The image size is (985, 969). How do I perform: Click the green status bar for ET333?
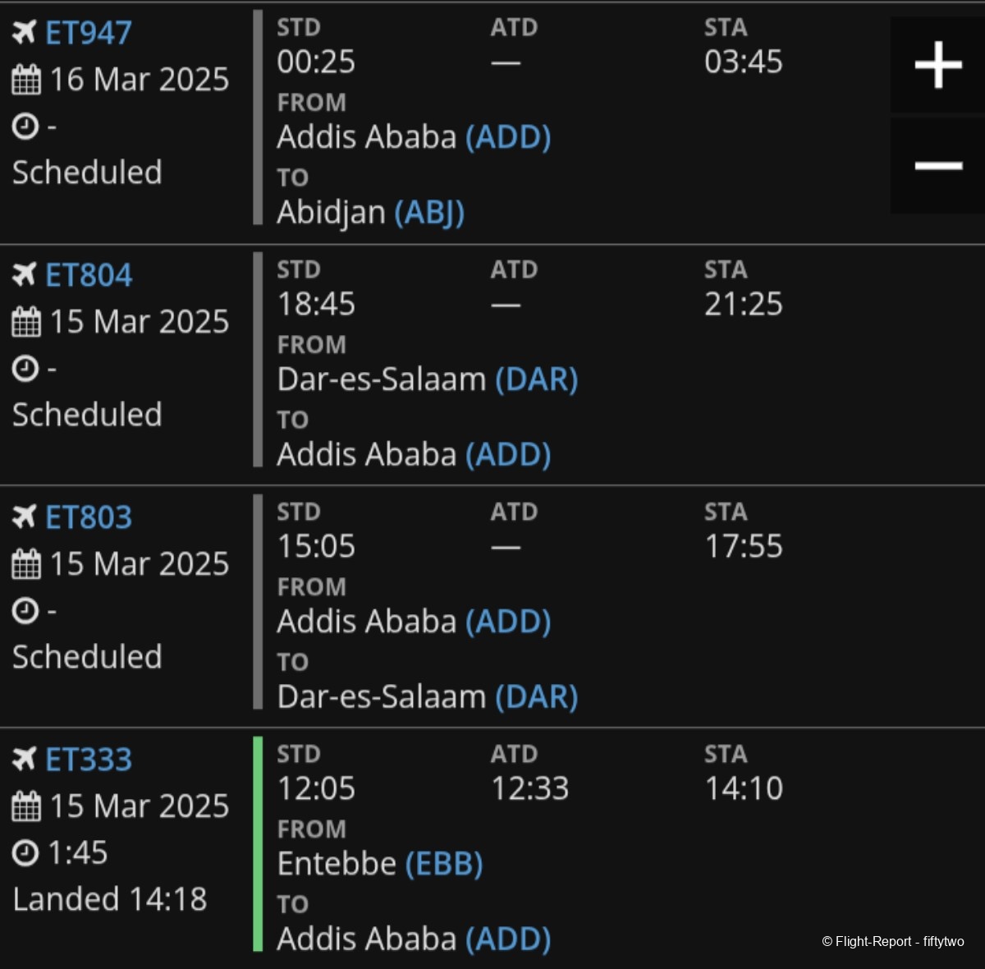click(258, 844)
